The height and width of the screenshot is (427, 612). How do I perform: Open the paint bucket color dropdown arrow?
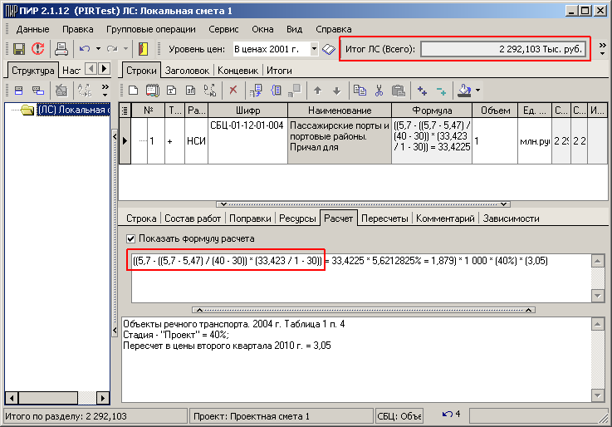[477, 91]
